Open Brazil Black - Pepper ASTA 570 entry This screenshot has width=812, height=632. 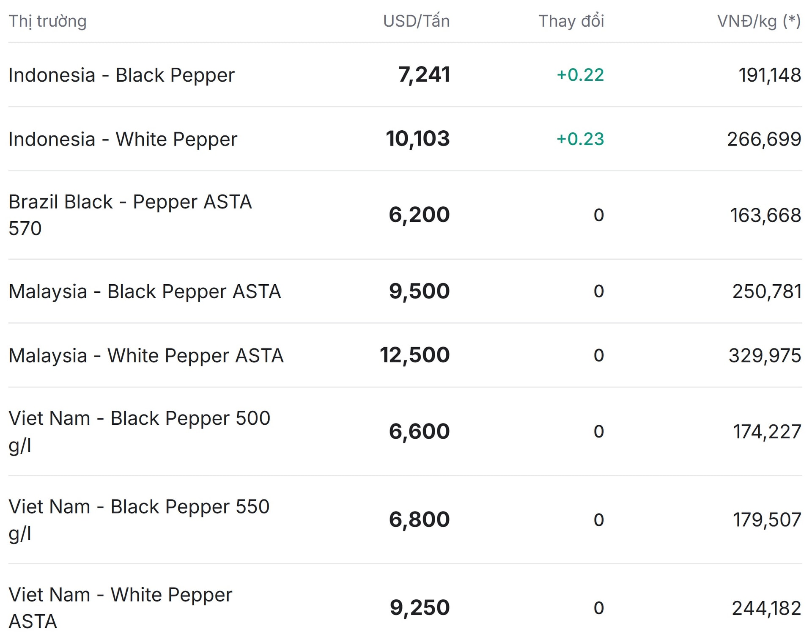(x=130, y=215)
